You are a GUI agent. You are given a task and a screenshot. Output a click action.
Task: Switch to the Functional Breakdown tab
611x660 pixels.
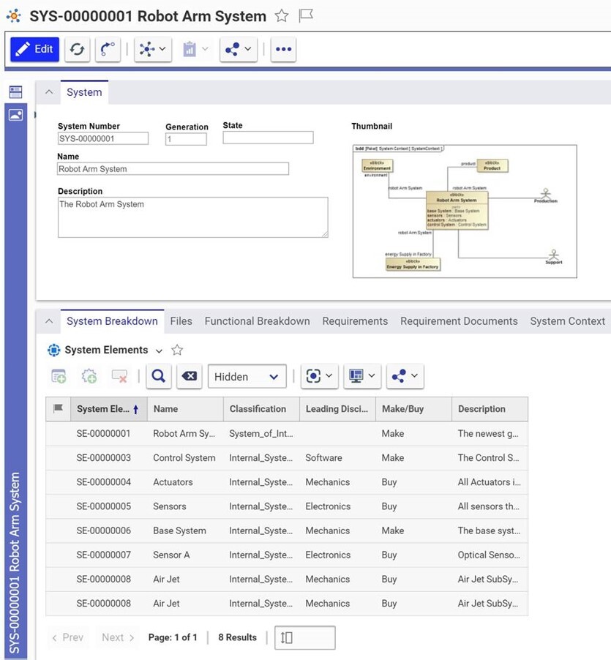pos(257,321)
